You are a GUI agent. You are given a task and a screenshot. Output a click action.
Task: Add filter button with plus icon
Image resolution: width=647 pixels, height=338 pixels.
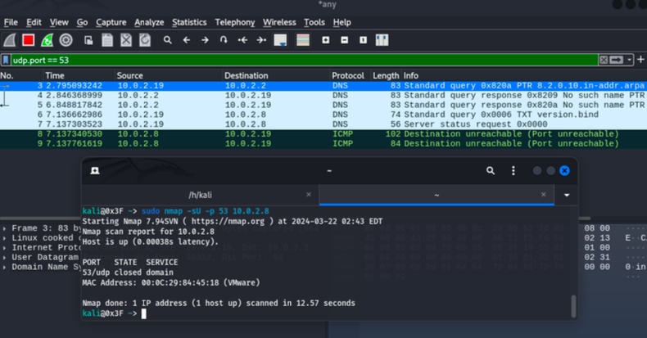640,60
